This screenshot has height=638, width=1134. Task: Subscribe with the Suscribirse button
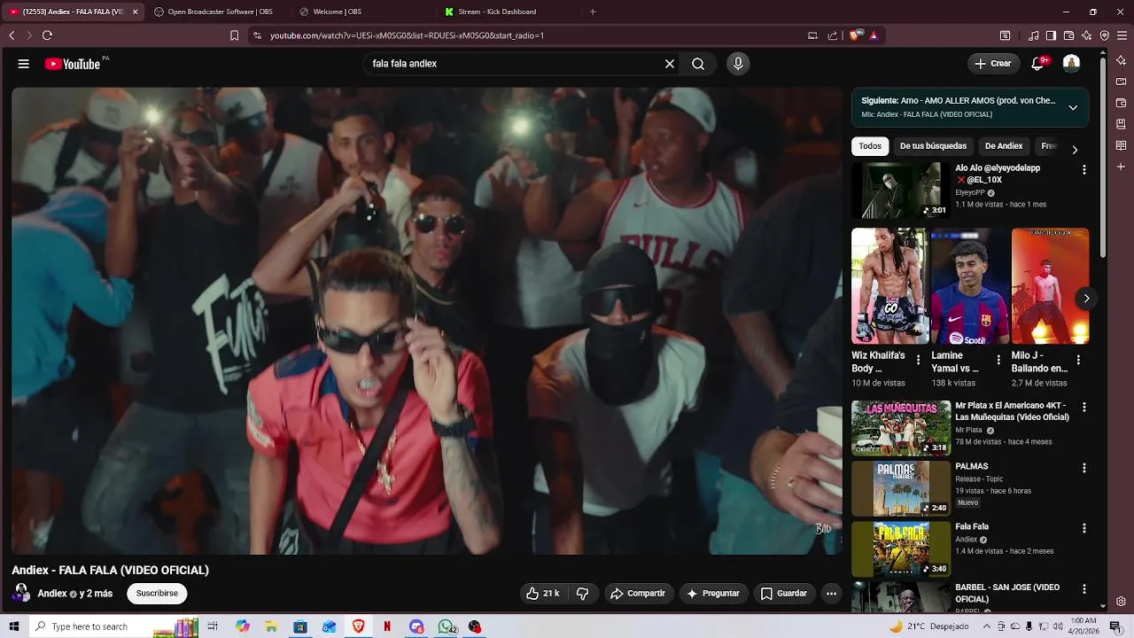157,594
